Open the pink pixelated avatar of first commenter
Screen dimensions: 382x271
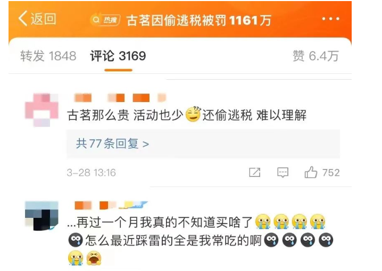pos(41,110)
